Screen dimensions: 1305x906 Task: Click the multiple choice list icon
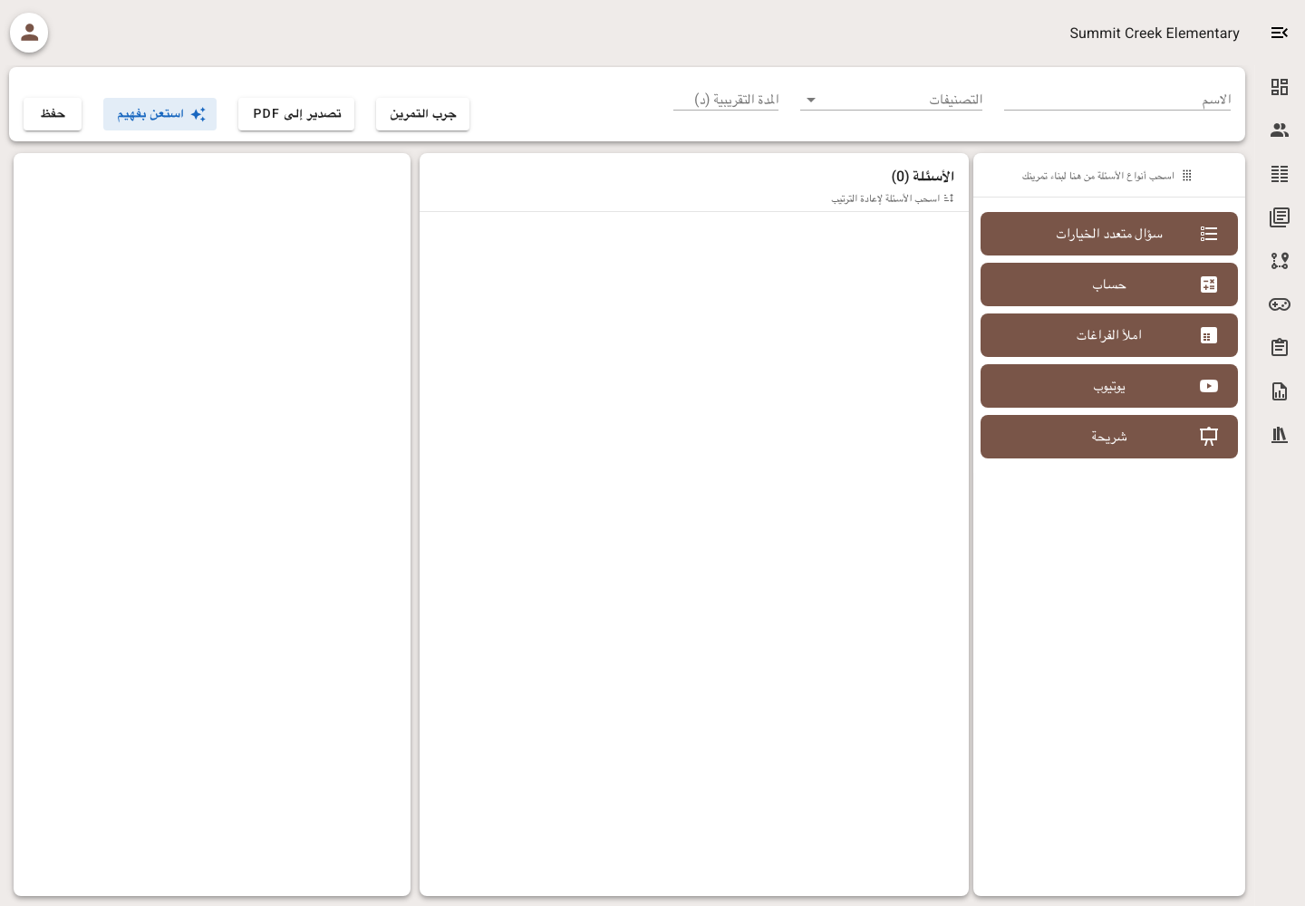(1209, 234)
